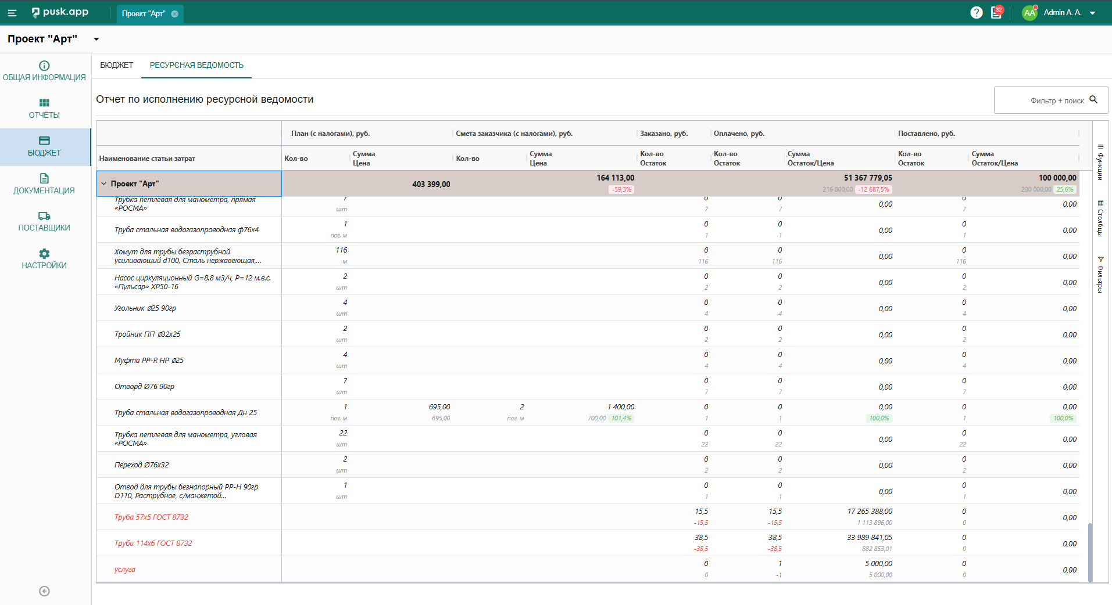Open Admin A. A. account dropdown
This screenshot has width=1112, height=605.
click(1092, 13)
